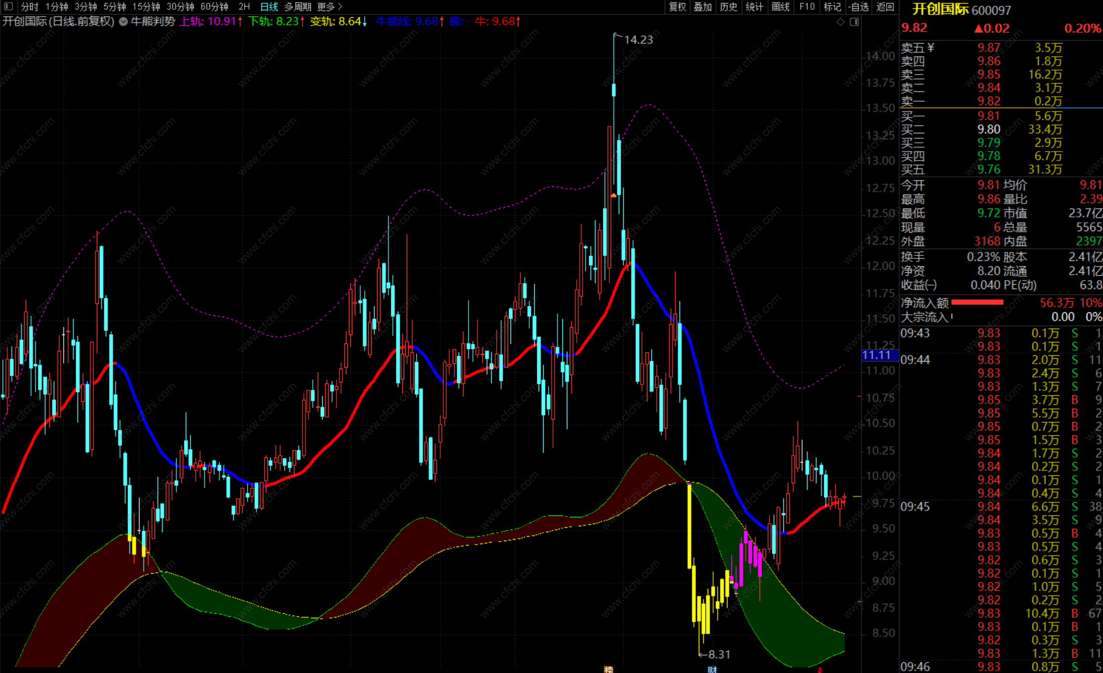Click the 返回 back button
Image resolution: width=1103 pixels, height=673 pixels.
click(x=885, y=6)
